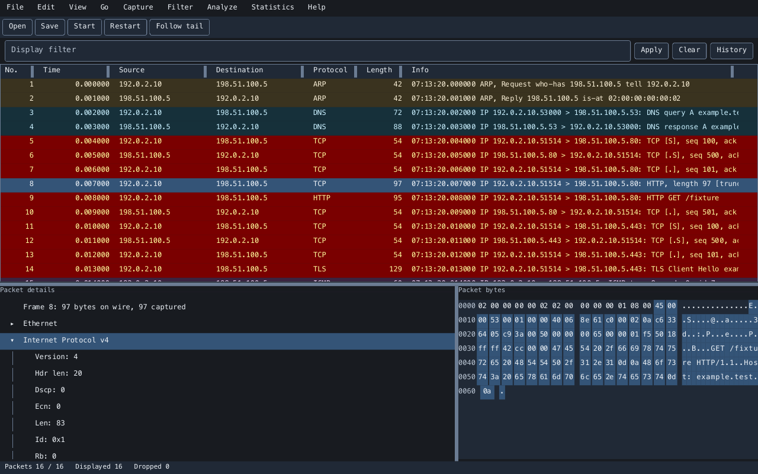Open the Analyze menu
The width and height of the screenshot is (758, 474).
222,7
